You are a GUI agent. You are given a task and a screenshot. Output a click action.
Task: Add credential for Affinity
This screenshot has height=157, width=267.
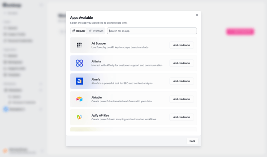[182, 63]
